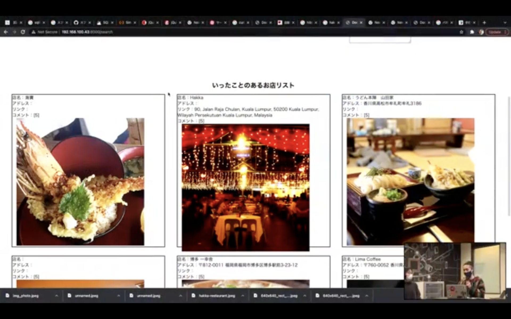
Task: Reload the current page
Action: click(x=23, y=32)
